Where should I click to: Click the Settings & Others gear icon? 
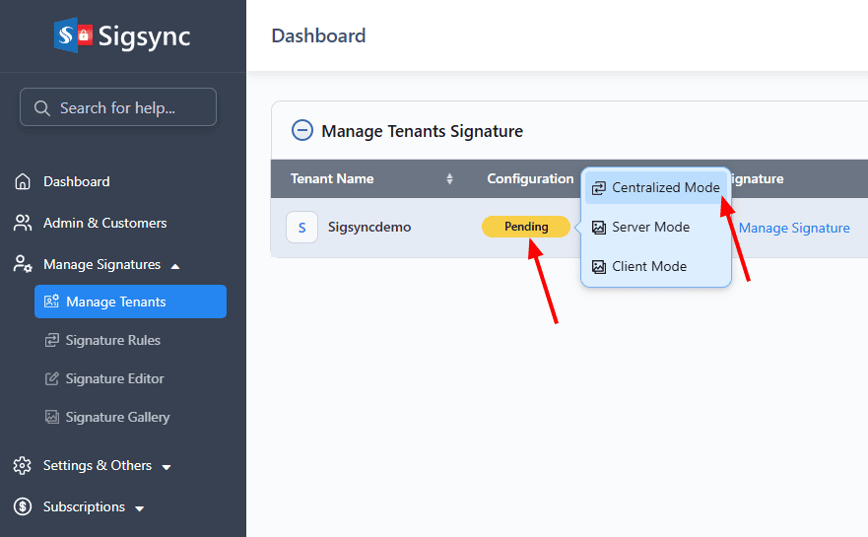[x=23, y=465]
